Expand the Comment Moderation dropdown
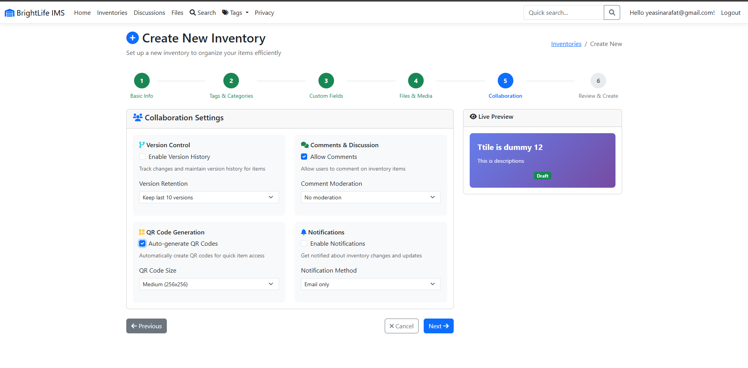This screenshot has width=748, height=368. point(370,197)
